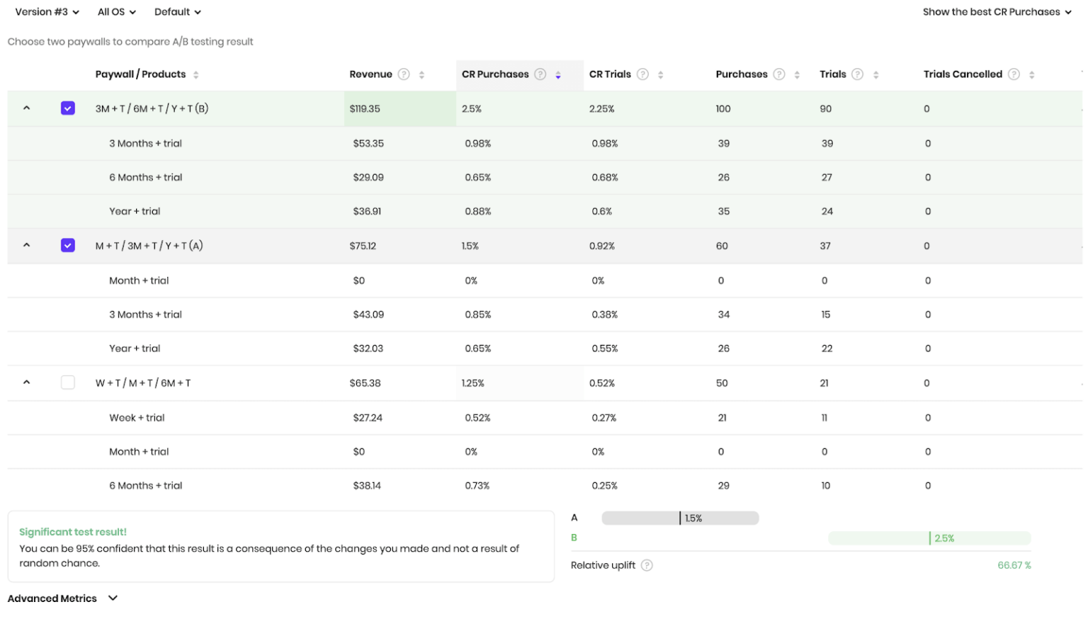Open the Revenue column help tooltip
The width and height of the screenshot is (1088, 619).
404,74
